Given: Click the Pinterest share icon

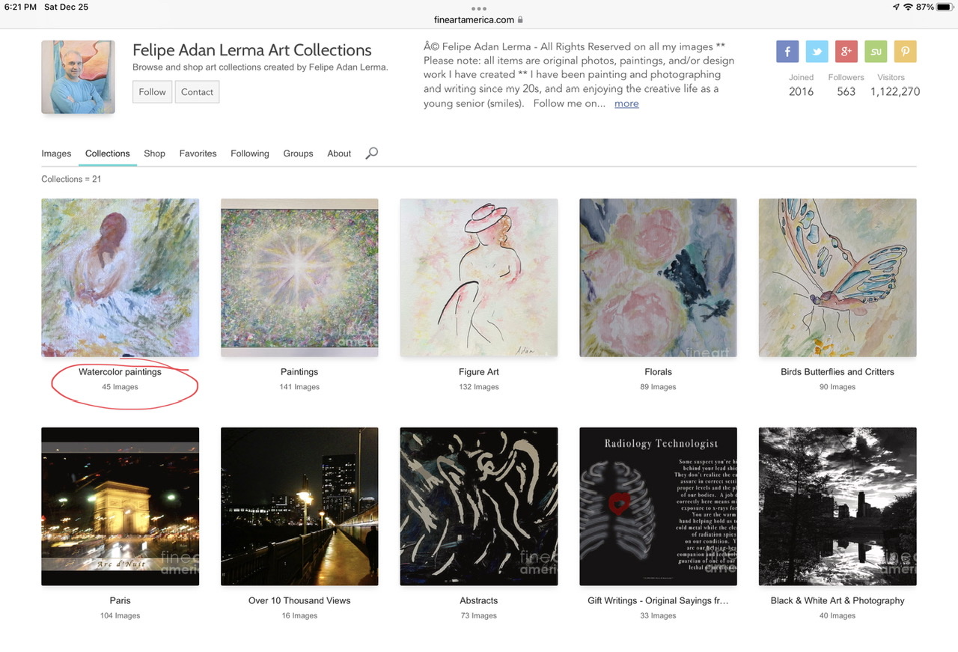Looking at the screenshot, I should [x=905, y=52].
